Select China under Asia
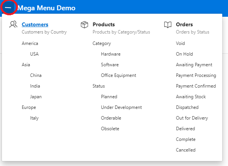 coord(36,75)
